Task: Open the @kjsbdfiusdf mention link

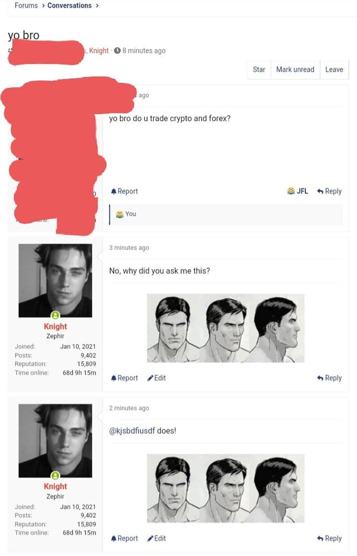Action: point(132,431)
